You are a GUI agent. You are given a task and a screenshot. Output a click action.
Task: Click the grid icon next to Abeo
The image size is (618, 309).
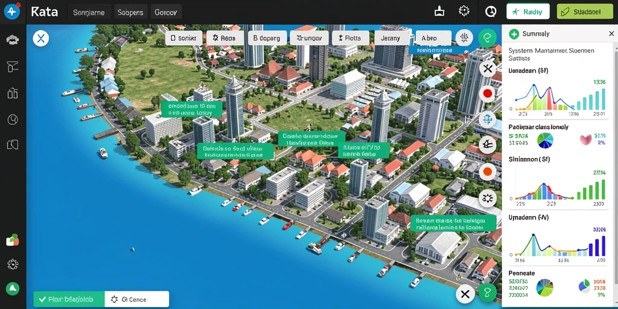pos(464,38)
